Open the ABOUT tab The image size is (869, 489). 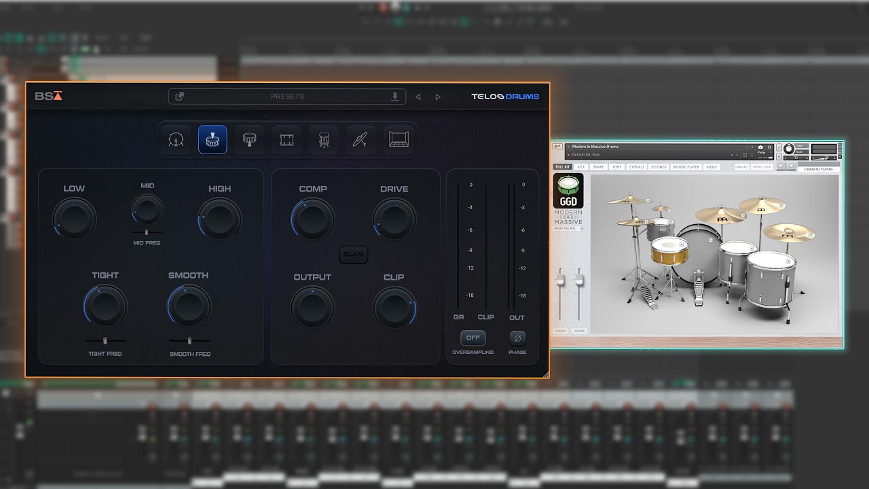[x=711, y=167]
